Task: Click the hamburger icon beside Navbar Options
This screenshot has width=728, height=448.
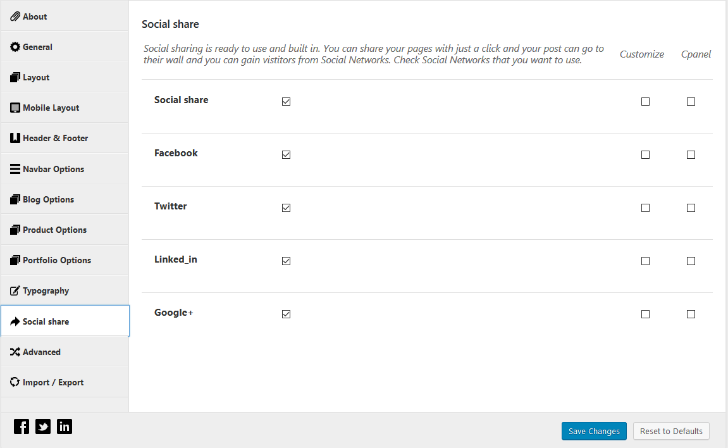Action: (15, 169)
